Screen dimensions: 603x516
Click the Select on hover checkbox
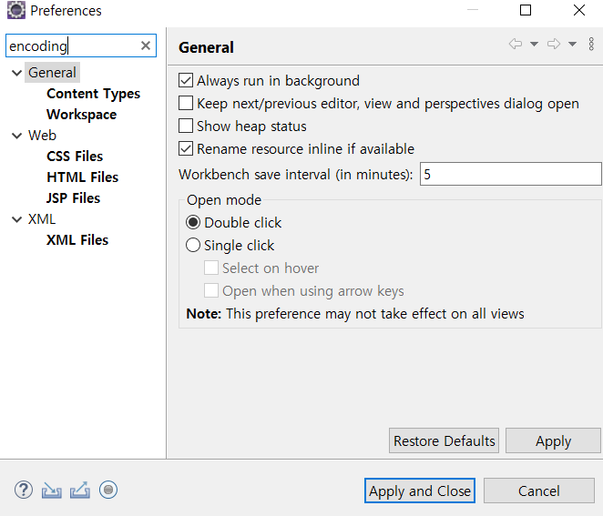(x=211, y=268)
